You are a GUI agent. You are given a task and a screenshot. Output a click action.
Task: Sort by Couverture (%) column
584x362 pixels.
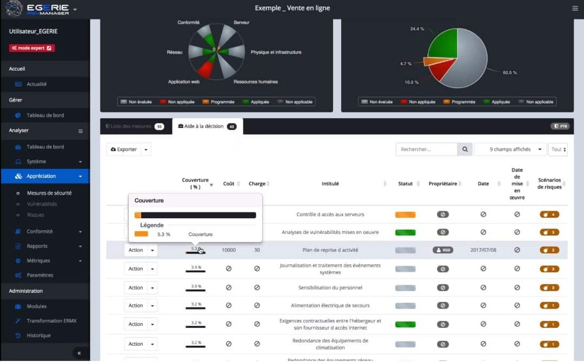point(196,183)
